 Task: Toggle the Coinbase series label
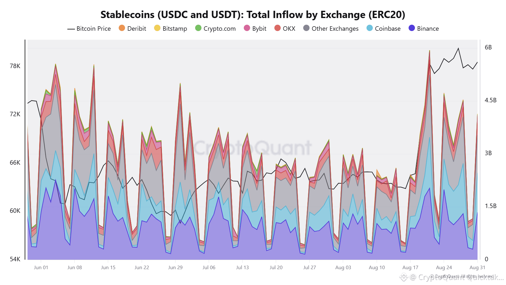(388, 28)
